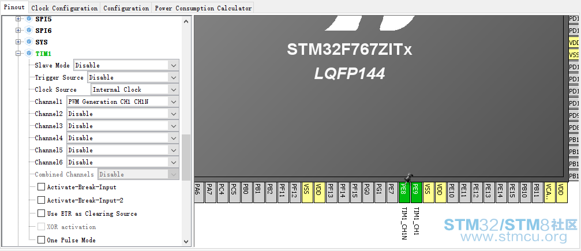This screenshot has width=581, height=251.
Task: Select pin PE13 on the chip
Action: tap(489, 192)
